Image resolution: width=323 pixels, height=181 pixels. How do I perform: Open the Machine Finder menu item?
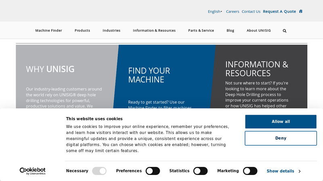click(x=48, y=31)
